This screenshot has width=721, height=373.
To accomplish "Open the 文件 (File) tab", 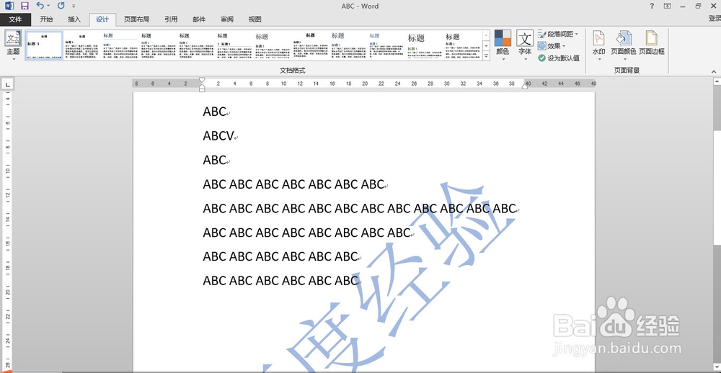I will pyautogui.click(x=16, y=19).
